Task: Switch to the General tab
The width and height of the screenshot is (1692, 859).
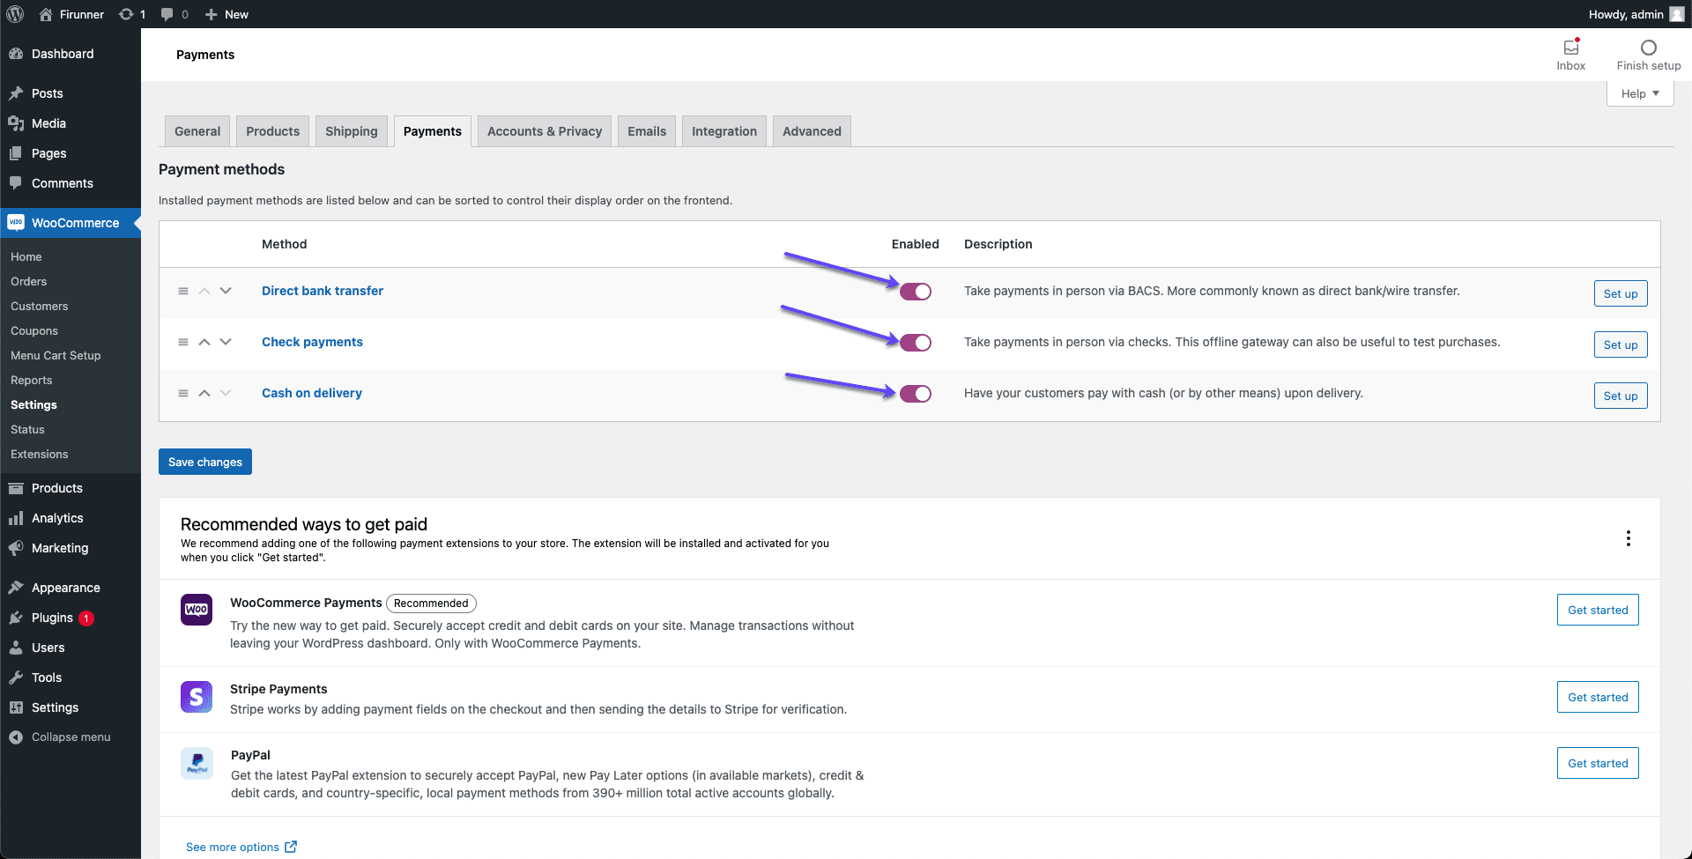Action: point(197,131)
